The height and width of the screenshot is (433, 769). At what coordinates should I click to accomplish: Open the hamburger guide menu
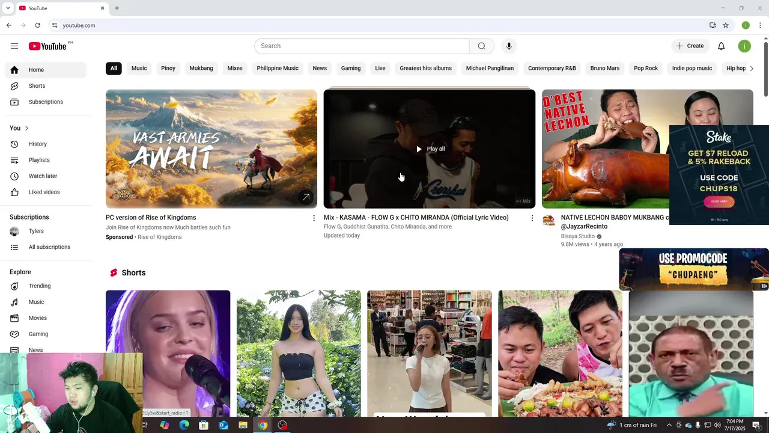point(14,46)
